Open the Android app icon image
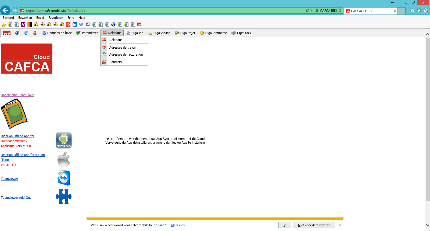430x231 pixels. coord(64,140)
